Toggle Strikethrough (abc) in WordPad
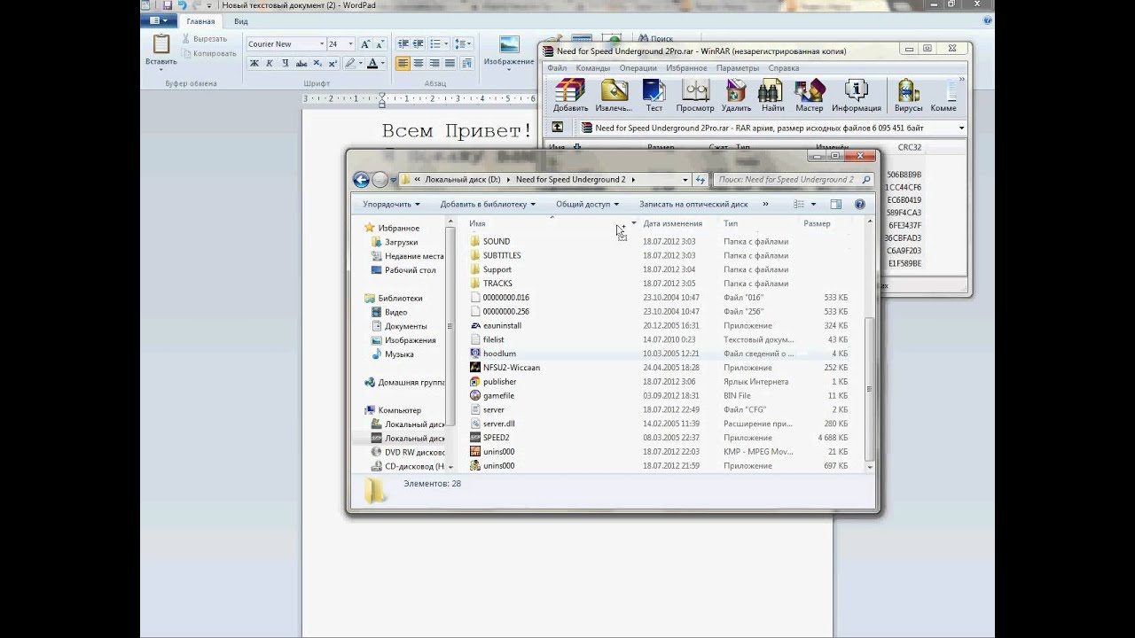 tap(301, 63)
